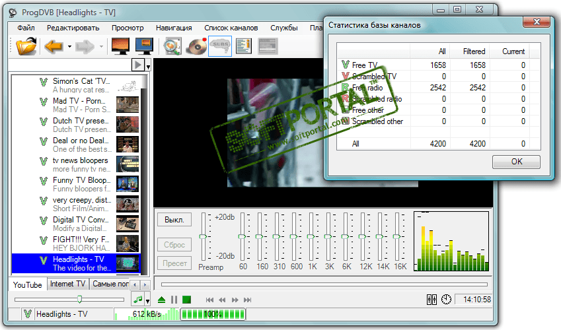Expand the back arrow history dropdown
This screenshot has height=330, width=561.
click(x=69, y=46)
